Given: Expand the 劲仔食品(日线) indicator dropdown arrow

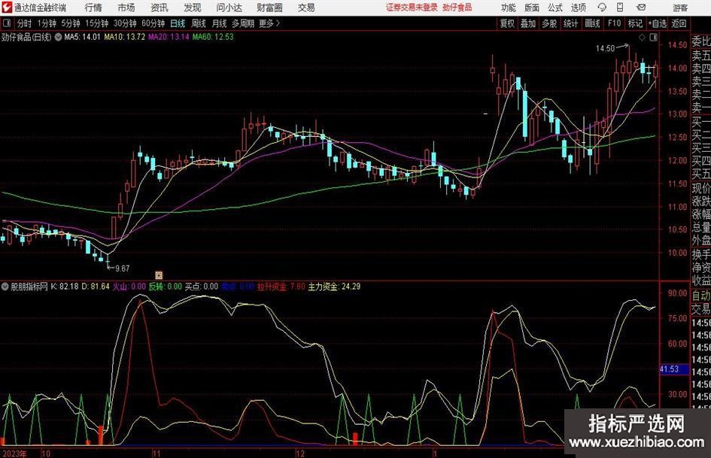Looking at the screenshot, I should 59,37.
